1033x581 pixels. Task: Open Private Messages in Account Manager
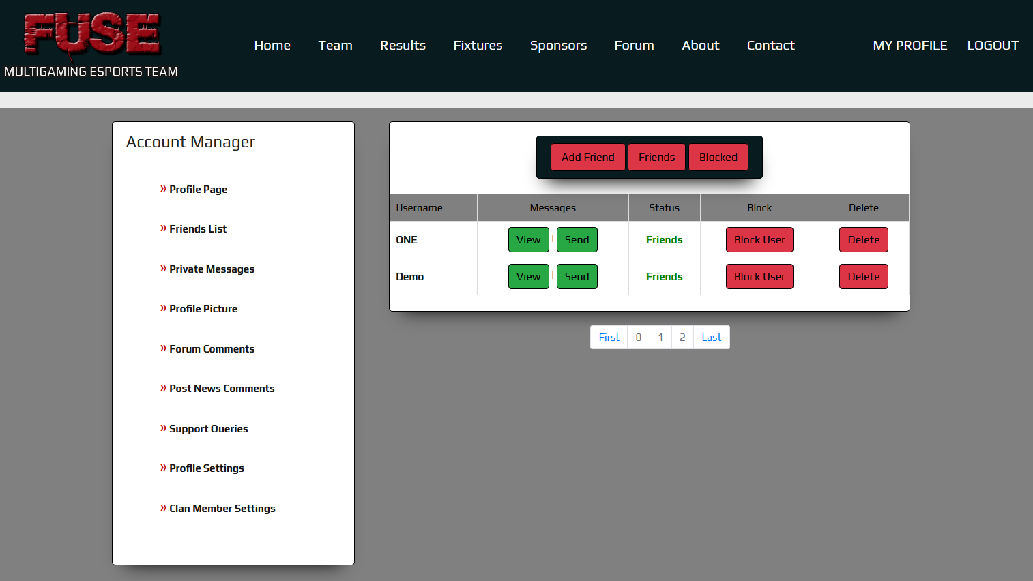(x=212, y=269)
